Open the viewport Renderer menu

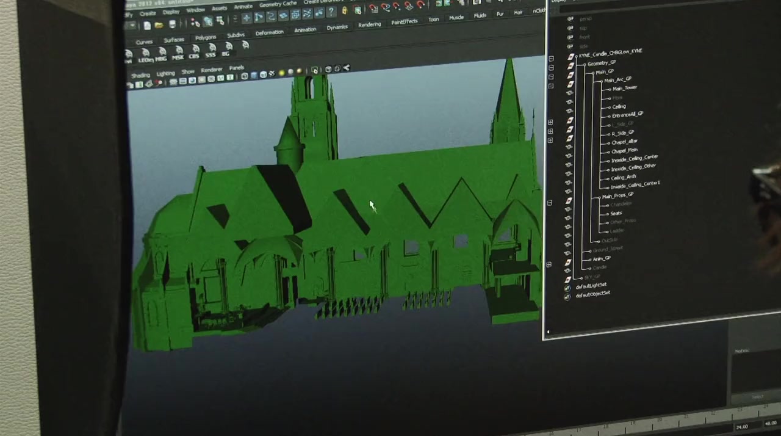(212, 70)
